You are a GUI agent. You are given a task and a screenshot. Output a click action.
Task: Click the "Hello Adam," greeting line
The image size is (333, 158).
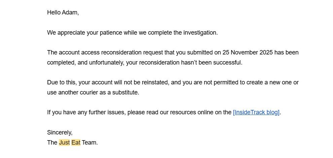click(63, 12)
